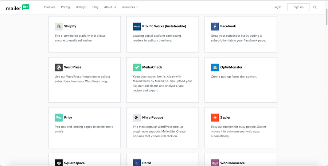The height and width of the screenshot is (166, 328).
Task: Click the Privy teal icon
Action: click(59, 118)
